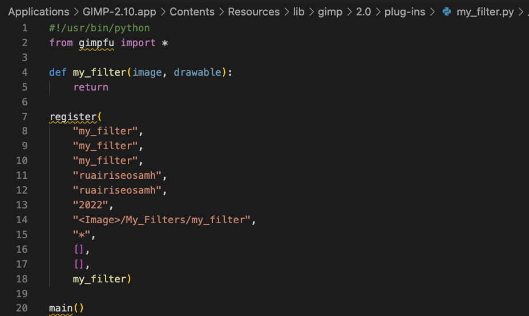Open the plug-ins breadcrumb folder
Screen dimensions: 529x316
(406, 12)
